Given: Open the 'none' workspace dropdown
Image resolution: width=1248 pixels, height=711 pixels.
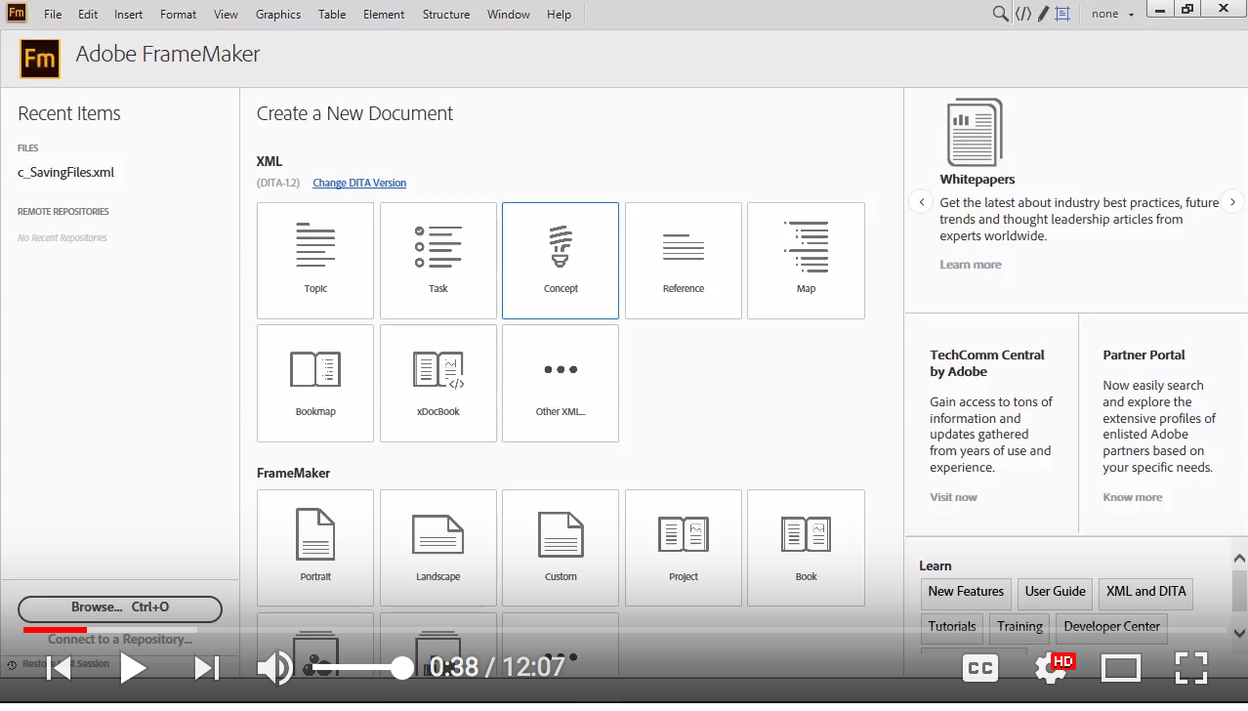Looking at the screenshot, I should [x=1113, y=14].
